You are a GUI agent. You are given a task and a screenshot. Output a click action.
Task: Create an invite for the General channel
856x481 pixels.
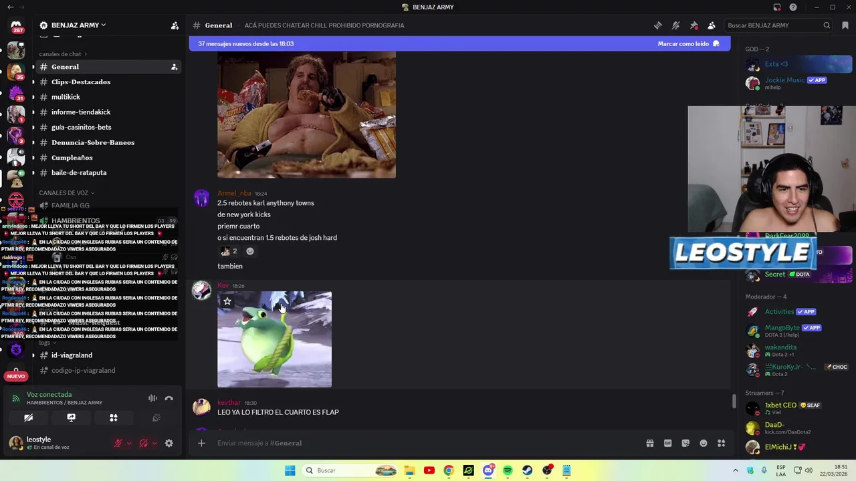(x=174, y=67)
